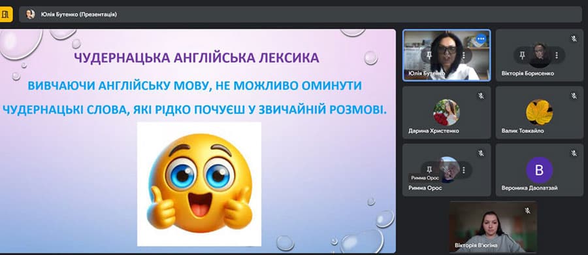This screenshot has height=255, width=588.
Task: Open more options on Юлія Бутенко tile
Action: (463, 56)
